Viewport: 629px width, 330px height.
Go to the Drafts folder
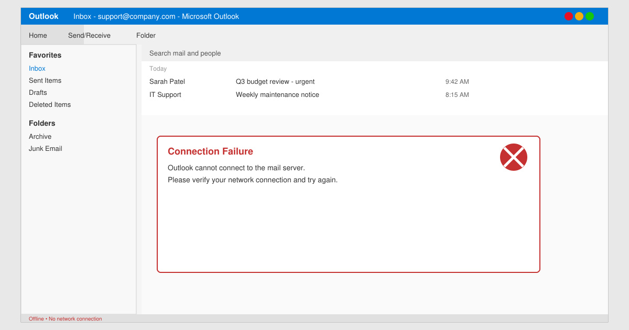(x=38, y=93)
